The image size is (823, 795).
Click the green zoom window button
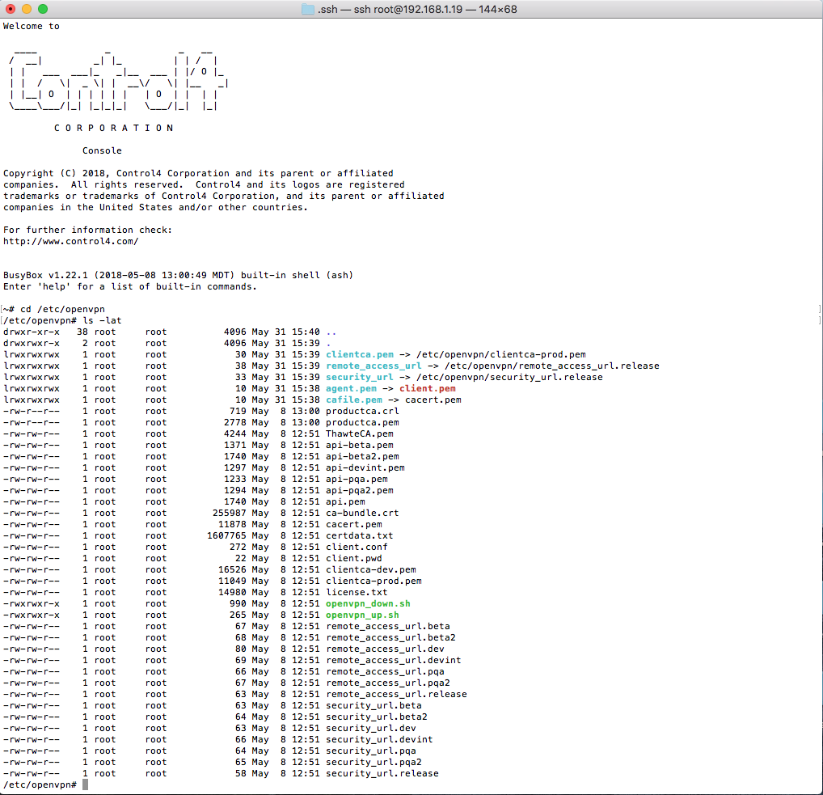43,9
